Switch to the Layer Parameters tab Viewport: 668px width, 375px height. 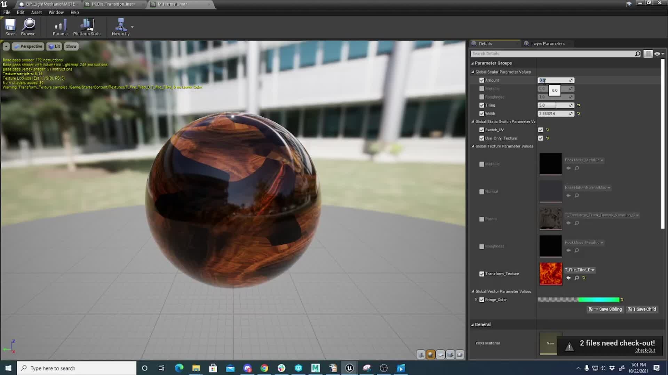[547, 44]
